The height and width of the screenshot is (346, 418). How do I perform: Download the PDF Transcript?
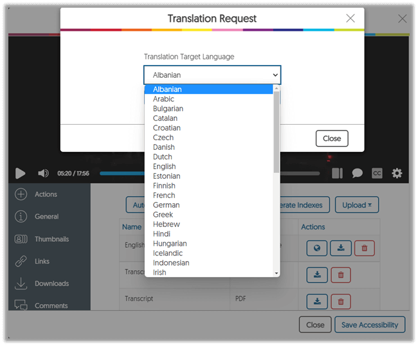coord(317,301)
